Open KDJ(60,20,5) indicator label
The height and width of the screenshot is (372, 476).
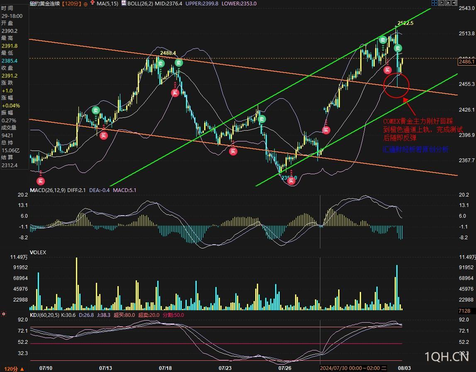(x=45, y=315)
